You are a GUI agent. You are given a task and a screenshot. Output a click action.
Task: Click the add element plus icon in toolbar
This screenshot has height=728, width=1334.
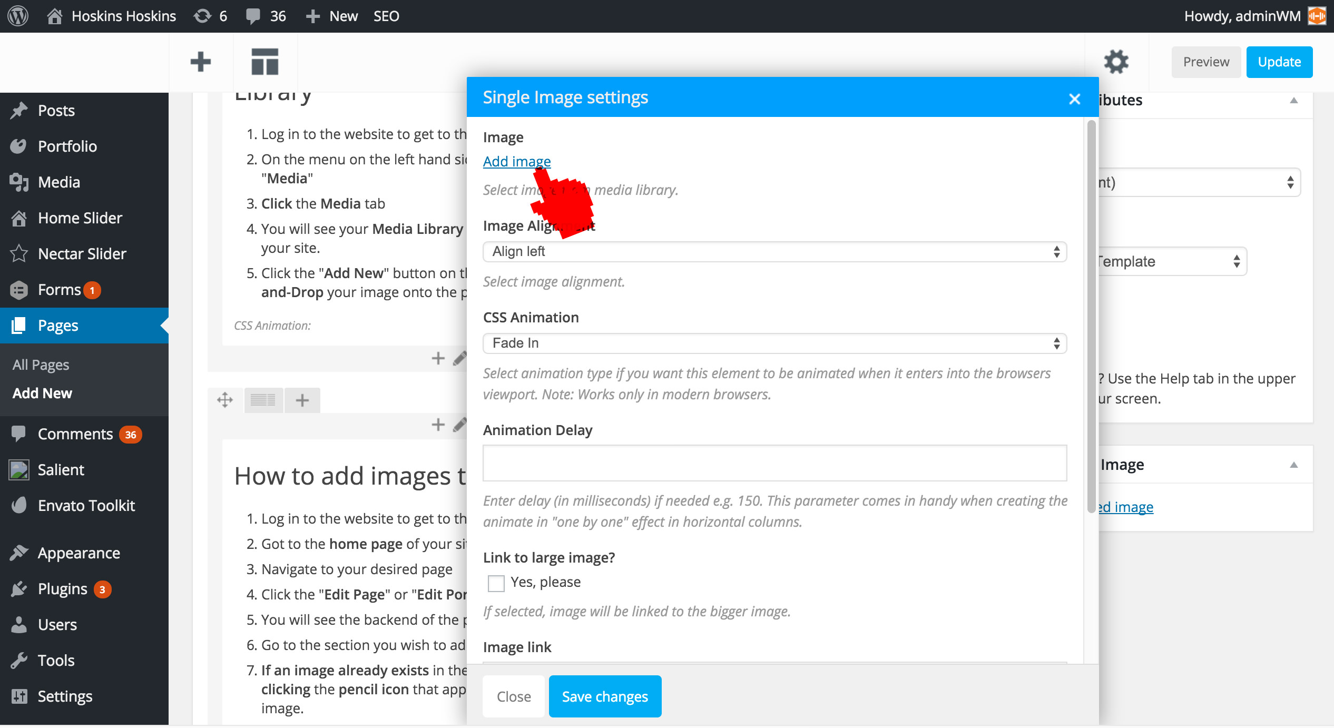coord(201,62)
